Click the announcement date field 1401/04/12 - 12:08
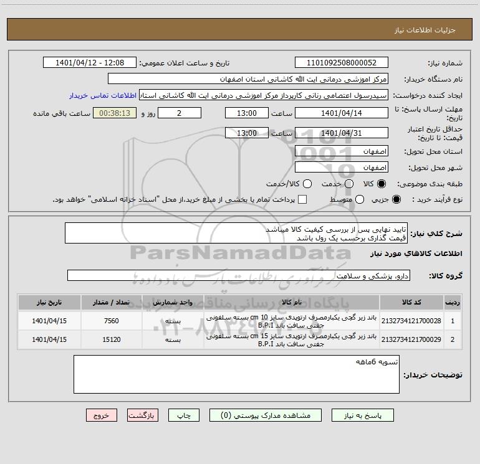The width and height of the screenshot is (480, 464). (x=89, y=63)
